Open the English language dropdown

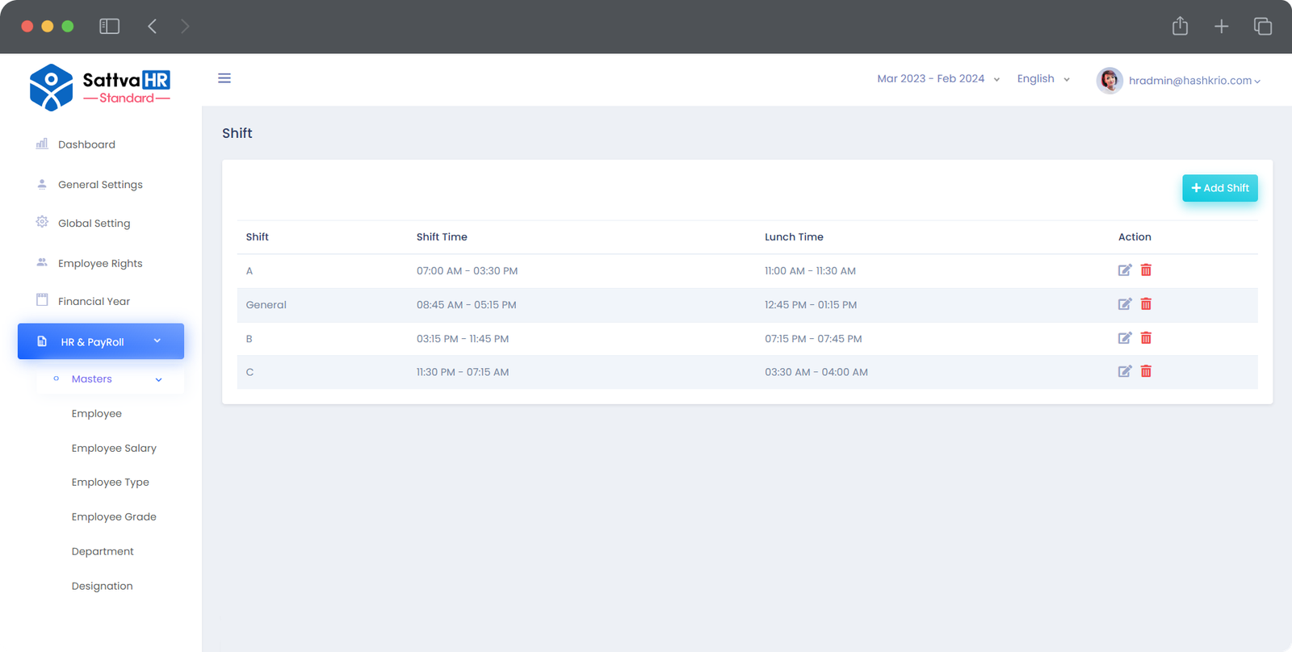[1042, 79]
